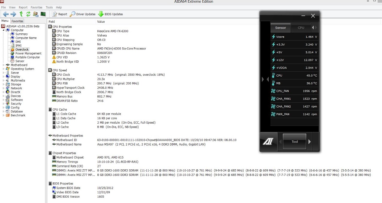The width and height of the screenshot is (382, 203).
Task: Click the Tool button in widget
Action: click(295, 142)
